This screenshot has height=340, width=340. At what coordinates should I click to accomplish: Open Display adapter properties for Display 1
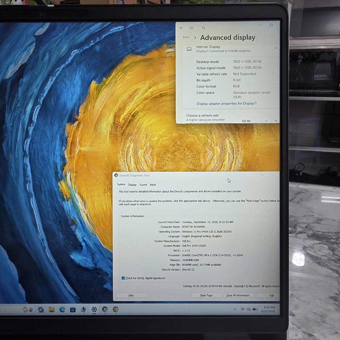226,104
